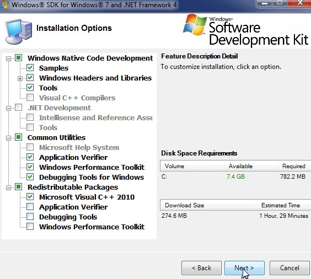Image resolution: width=311 pixels, height=279 pixels.
Task: Click the Next button
Action: tap(244, 268)
